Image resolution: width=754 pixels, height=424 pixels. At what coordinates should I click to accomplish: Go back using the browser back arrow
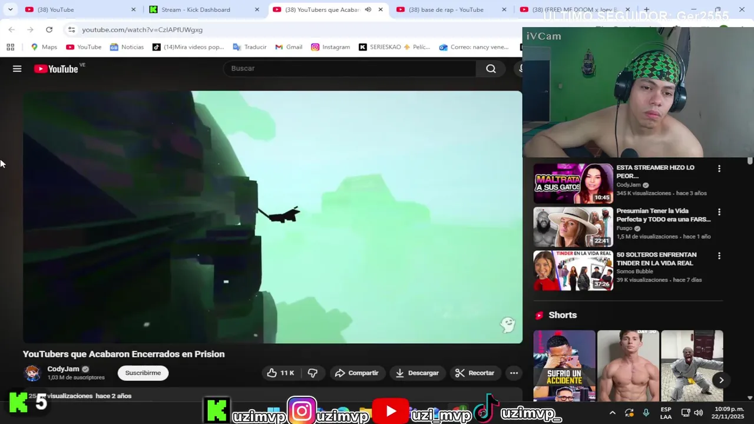[11, 29]
